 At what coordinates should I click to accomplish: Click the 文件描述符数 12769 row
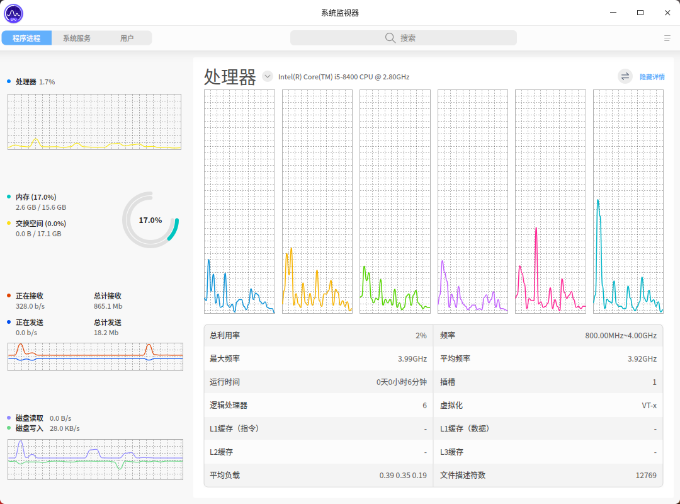548,476
